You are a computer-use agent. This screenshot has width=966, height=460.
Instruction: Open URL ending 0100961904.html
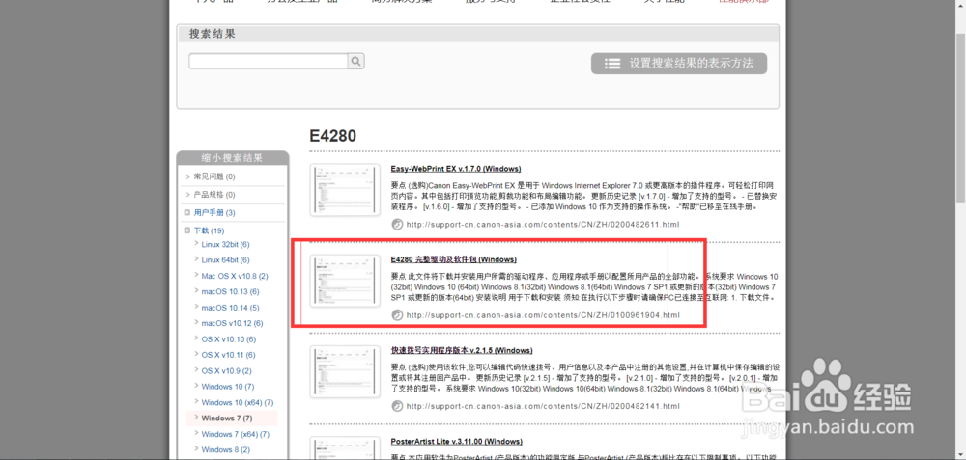(x=543, y=315)
